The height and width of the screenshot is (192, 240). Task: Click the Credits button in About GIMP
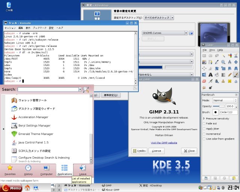(139, 151)
